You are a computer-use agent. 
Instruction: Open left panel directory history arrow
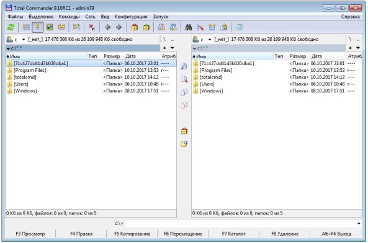point(173,48)
